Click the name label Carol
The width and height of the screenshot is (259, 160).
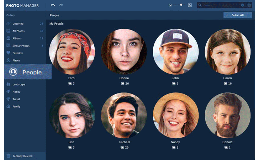[72, 78]
